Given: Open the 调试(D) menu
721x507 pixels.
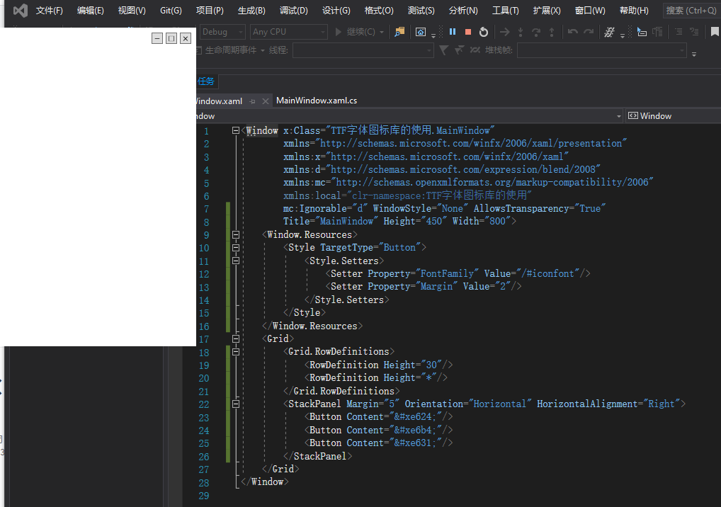Looking at the screenshot, I should coord(294,11).
